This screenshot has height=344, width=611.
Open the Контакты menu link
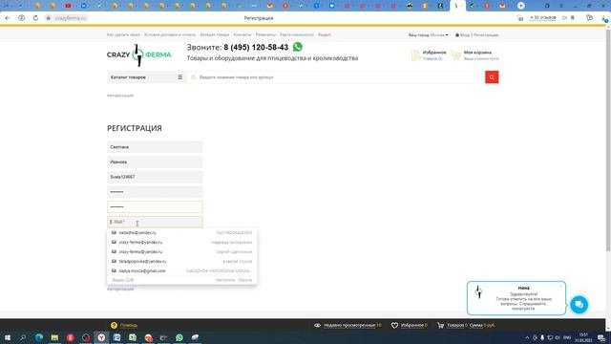click(x=242, y=34)
